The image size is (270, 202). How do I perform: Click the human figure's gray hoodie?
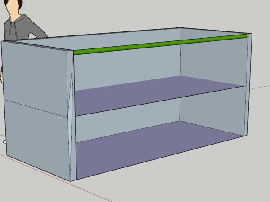[x=20, y=29]
